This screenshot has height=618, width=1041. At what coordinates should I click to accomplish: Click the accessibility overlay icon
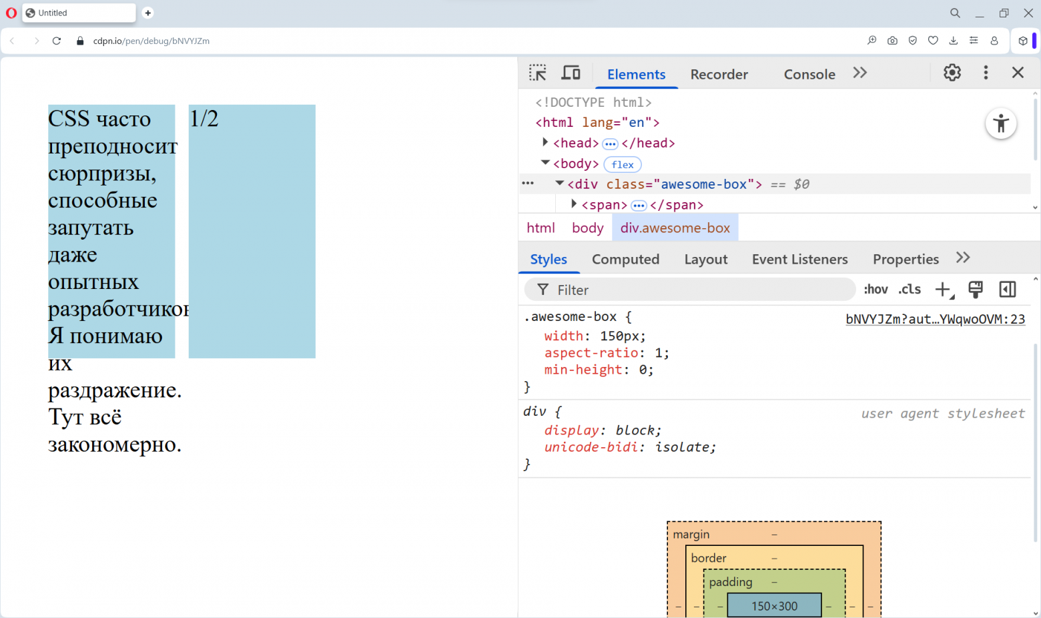(x=1001, y=123)
